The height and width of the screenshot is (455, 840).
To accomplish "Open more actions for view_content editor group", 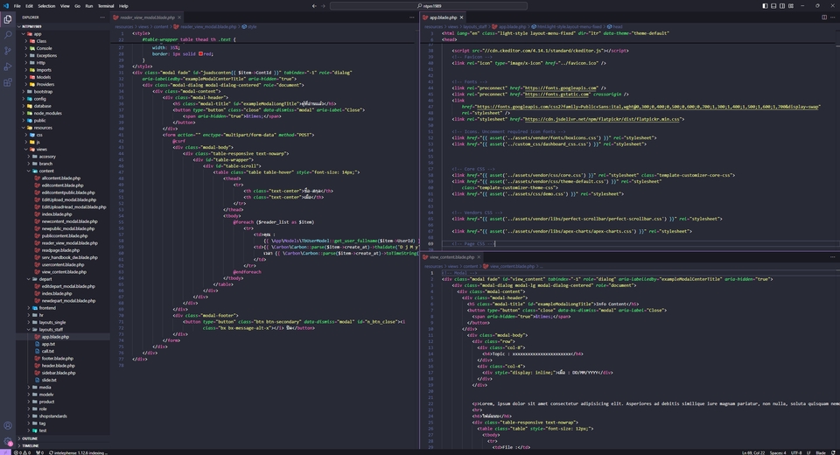I will 832,256.
